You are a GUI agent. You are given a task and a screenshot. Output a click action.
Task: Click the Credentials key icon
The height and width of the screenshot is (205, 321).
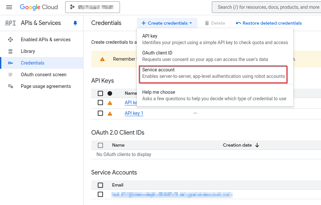[10, 63]
